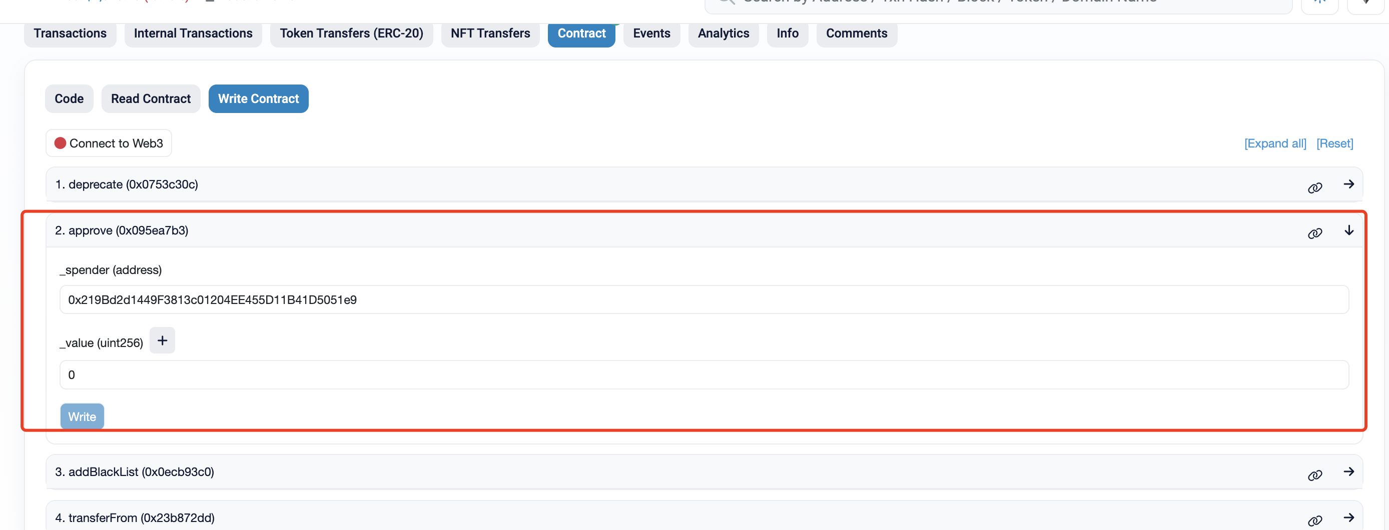Copy permalink icon for transferFrom function

1314,520
